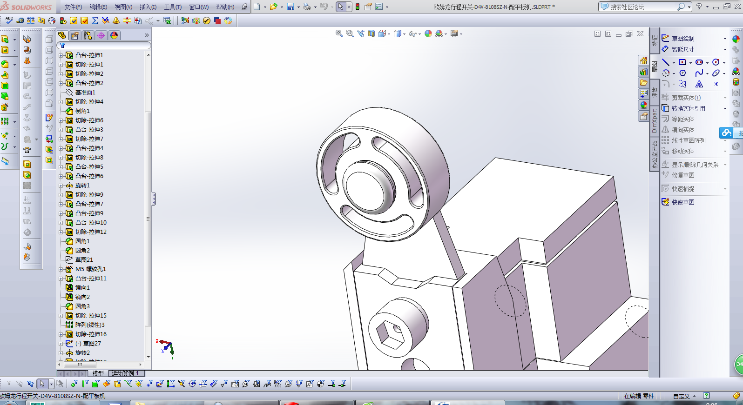The height and width of the screenshot is (405, 743).
Task: Click the New document icon
Action: pyautogui.click(x=257, y=7)
